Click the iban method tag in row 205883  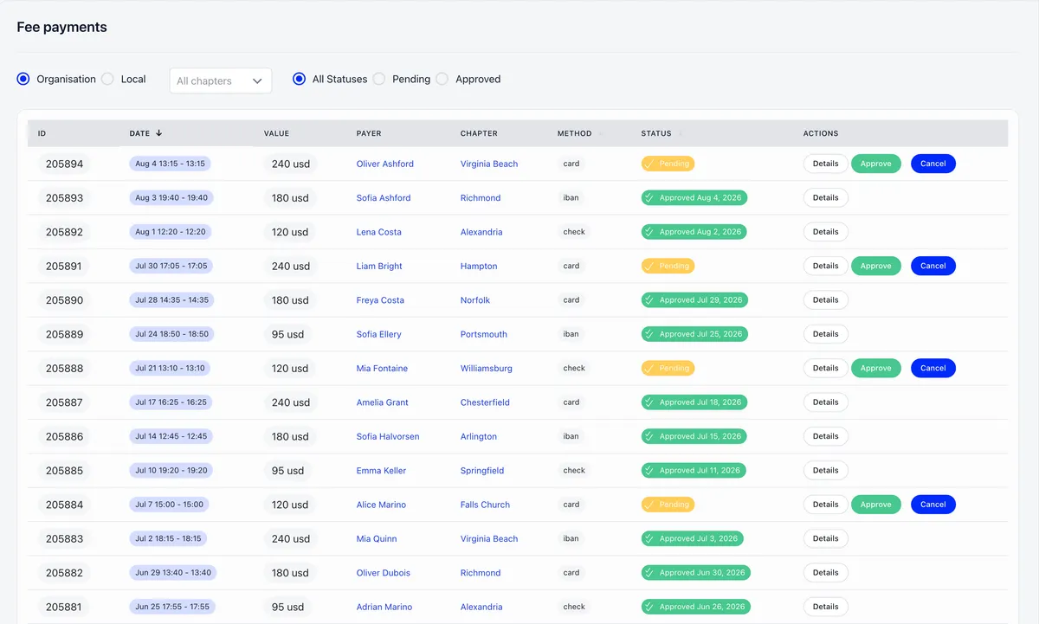click(571, 538)
